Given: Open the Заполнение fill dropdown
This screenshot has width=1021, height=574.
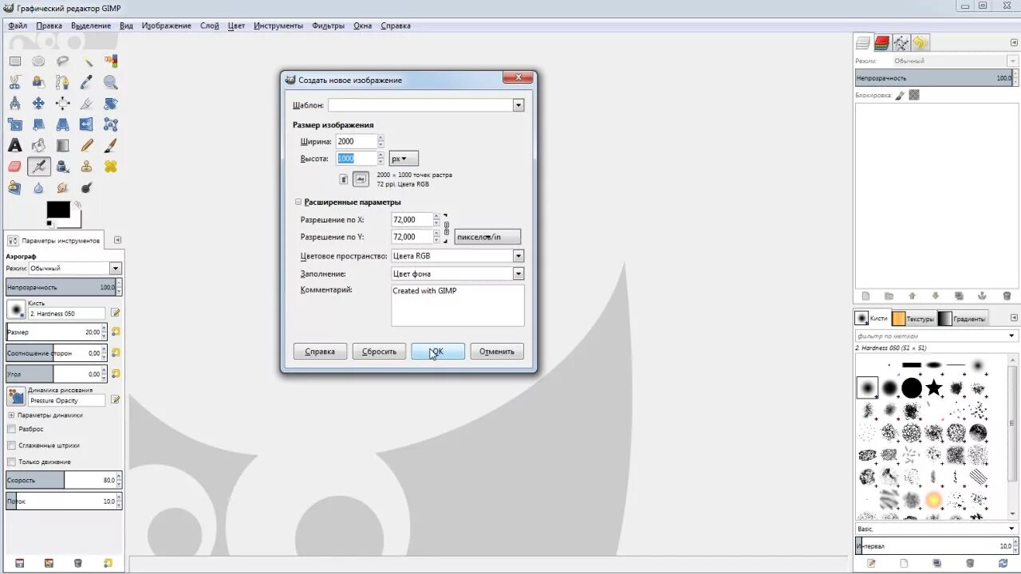Looking at the screenshot, I should [457, 273].
